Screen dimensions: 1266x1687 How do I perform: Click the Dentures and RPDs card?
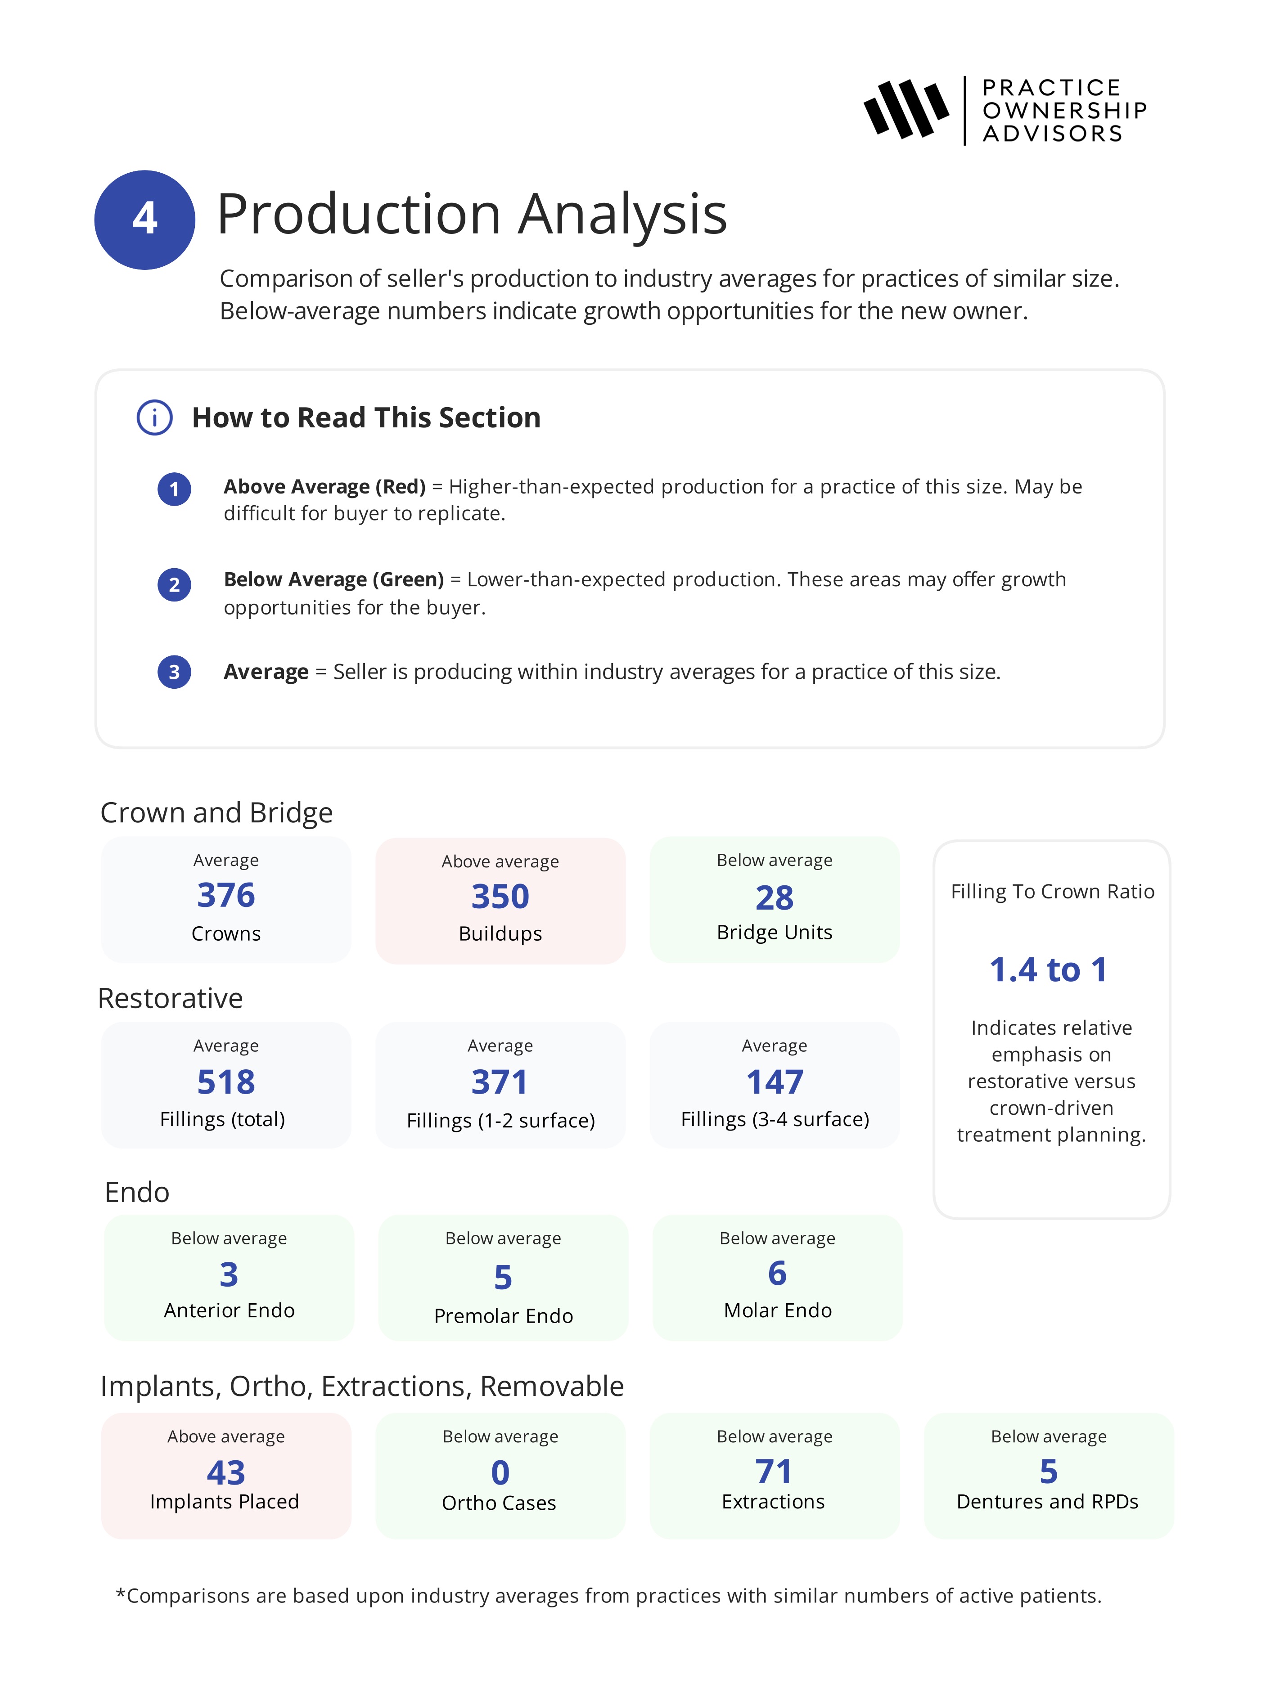(x=1049, y=1475)
